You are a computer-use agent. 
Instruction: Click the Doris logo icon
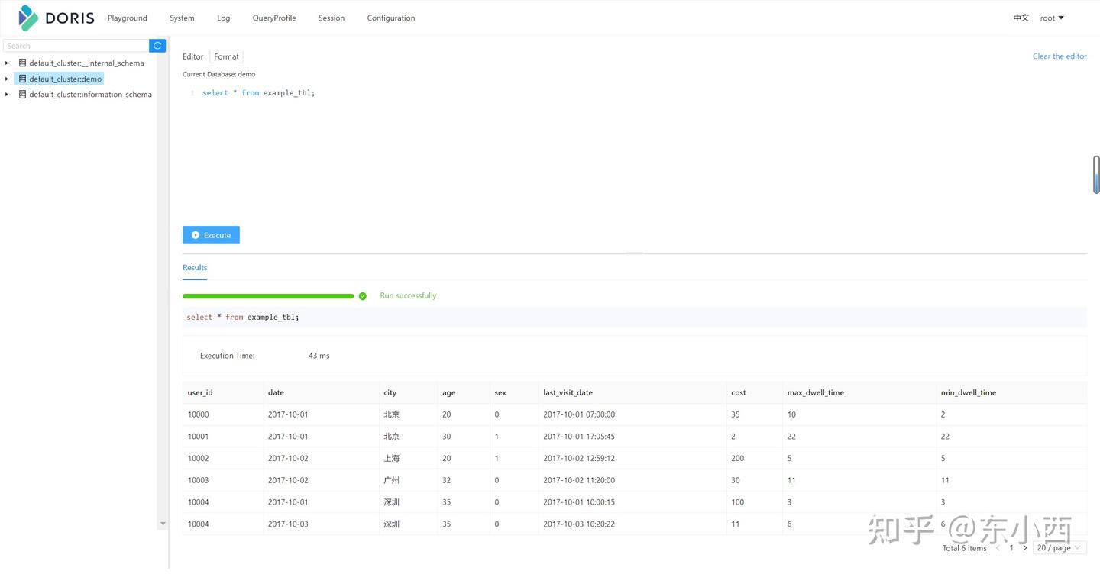click(x=28, y=18)
